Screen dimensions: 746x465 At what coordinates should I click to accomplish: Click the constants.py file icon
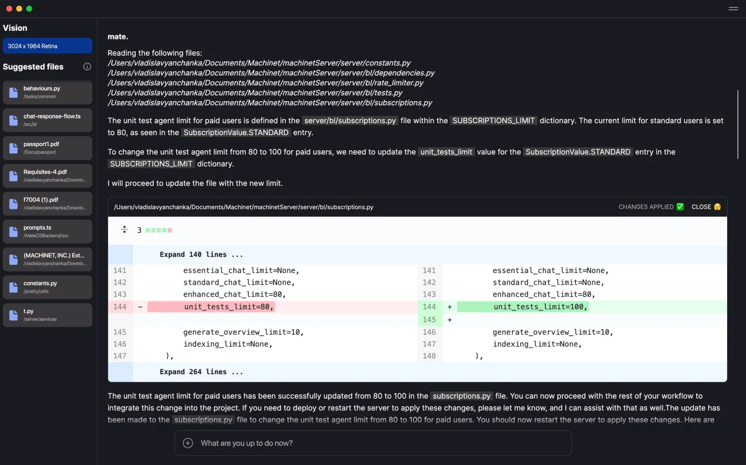[x=14, y=287]
